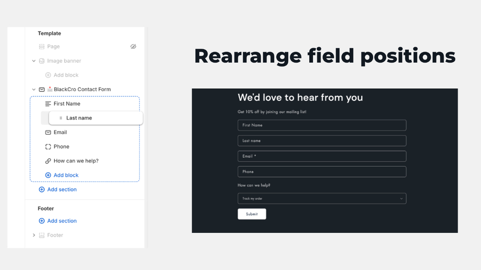Click greyed plus icon under Image banner
481x270 pixels.
[48, 75]
